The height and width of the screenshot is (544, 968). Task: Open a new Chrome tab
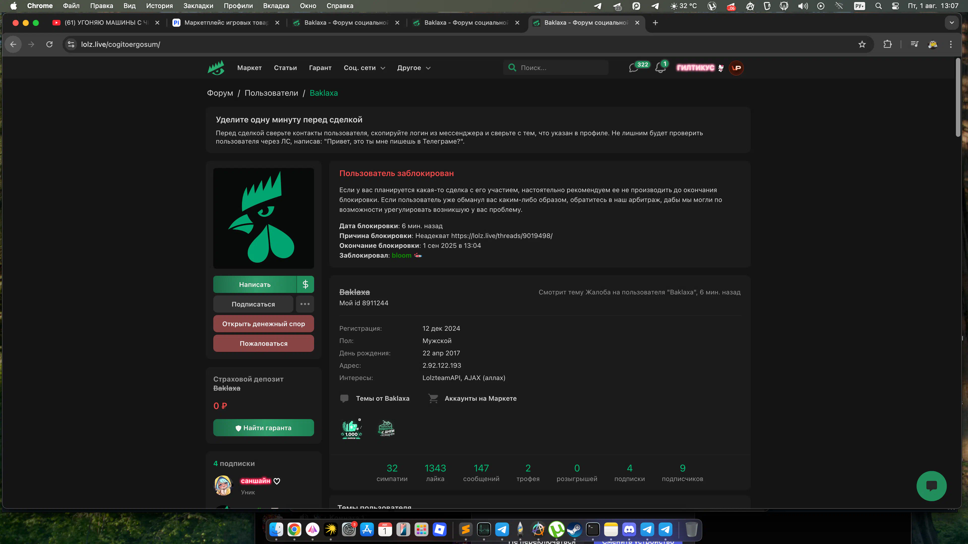tap(655, 22)
